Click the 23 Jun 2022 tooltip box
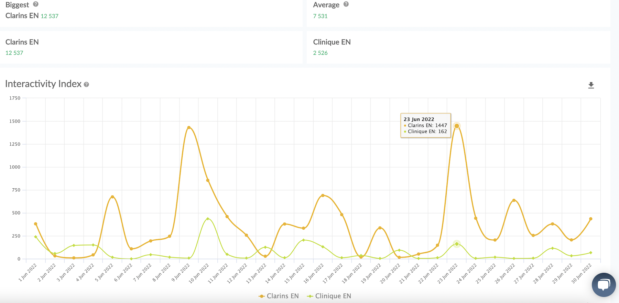 [425, 125]
